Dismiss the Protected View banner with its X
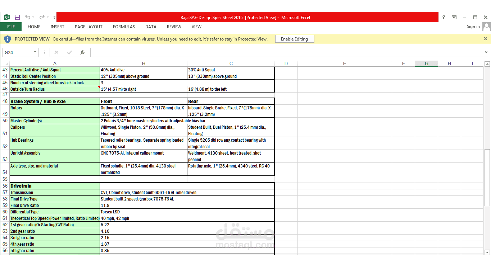The height and width of the screenshot is (255, 491). coord(485,39)
